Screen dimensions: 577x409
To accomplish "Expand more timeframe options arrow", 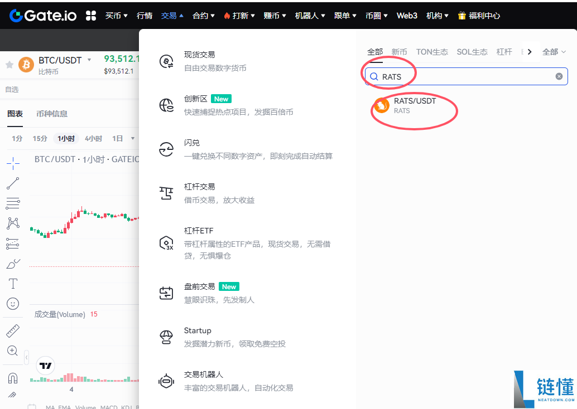I will [x=132, y=139].
